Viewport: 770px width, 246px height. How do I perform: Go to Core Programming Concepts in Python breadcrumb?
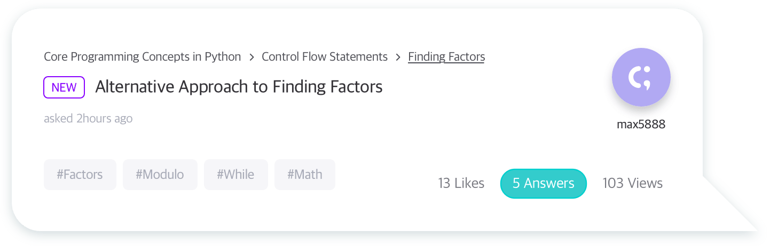pyautogui.click(x=143, y=56)
